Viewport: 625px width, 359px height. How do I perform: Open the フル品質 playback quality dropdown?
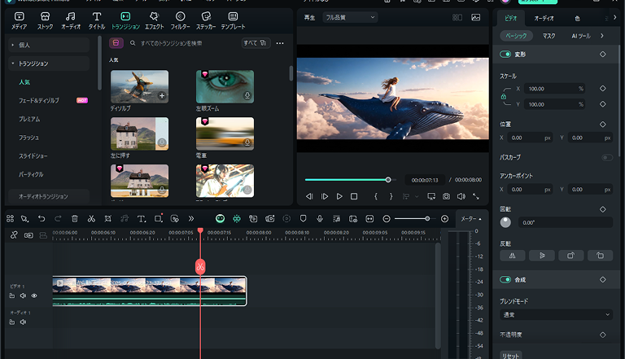(x=350, y=17)
